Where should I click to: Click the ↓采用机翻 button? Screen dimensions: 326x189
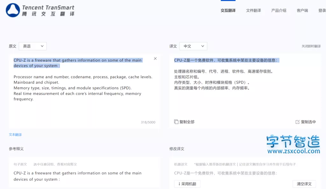187,184
